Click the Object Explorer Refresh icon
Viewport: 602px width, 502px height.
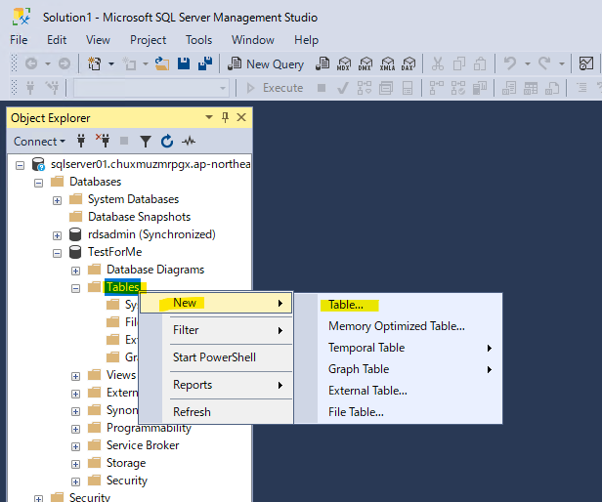167,142
